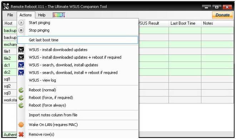Select the dc2 host row

(10, 72)
